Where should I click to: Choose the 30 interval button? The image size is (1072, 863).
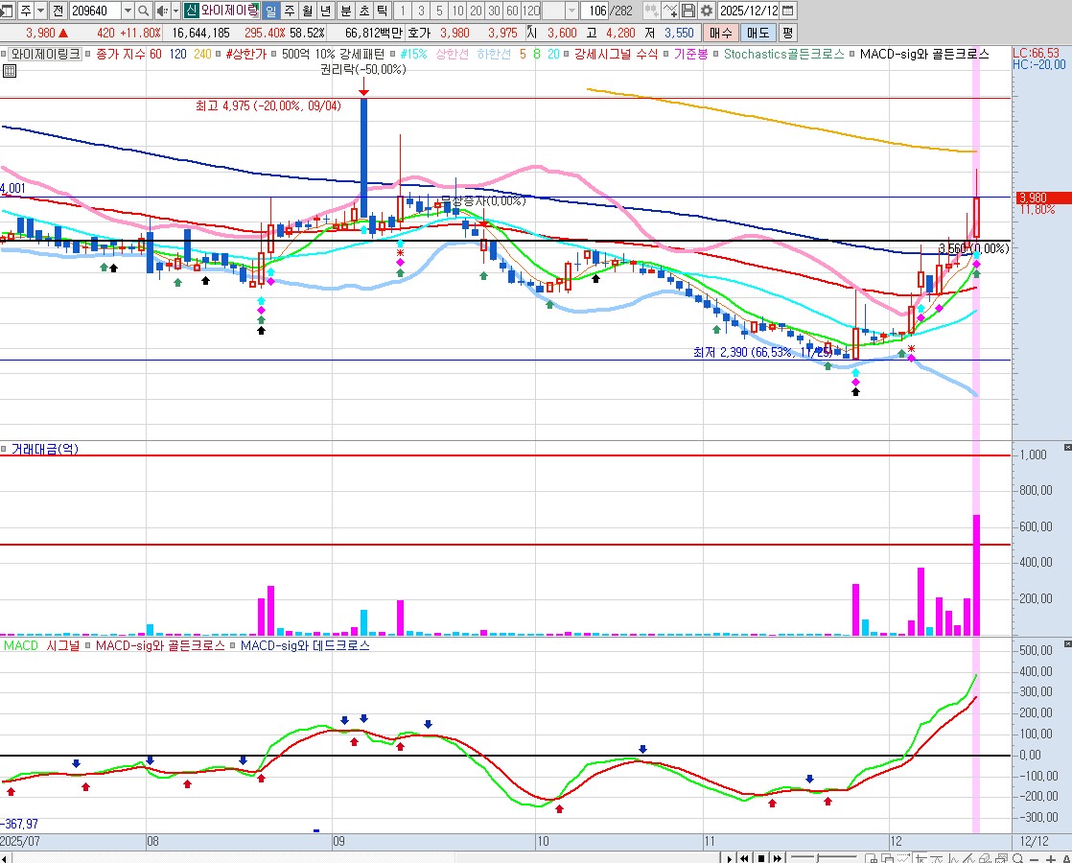point(495,11)
